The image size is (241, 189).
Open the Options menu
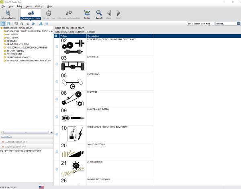[x=39, y=6]
